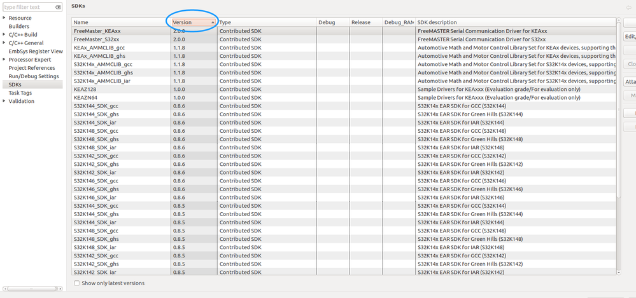Click the Release cell of KEAZ128 row
The height and width of the screenshot is (298, 636).
366,89
